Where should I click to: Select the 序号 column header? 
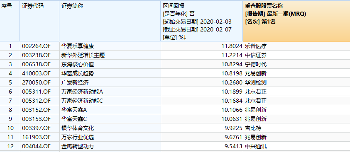tap(10, 21)
